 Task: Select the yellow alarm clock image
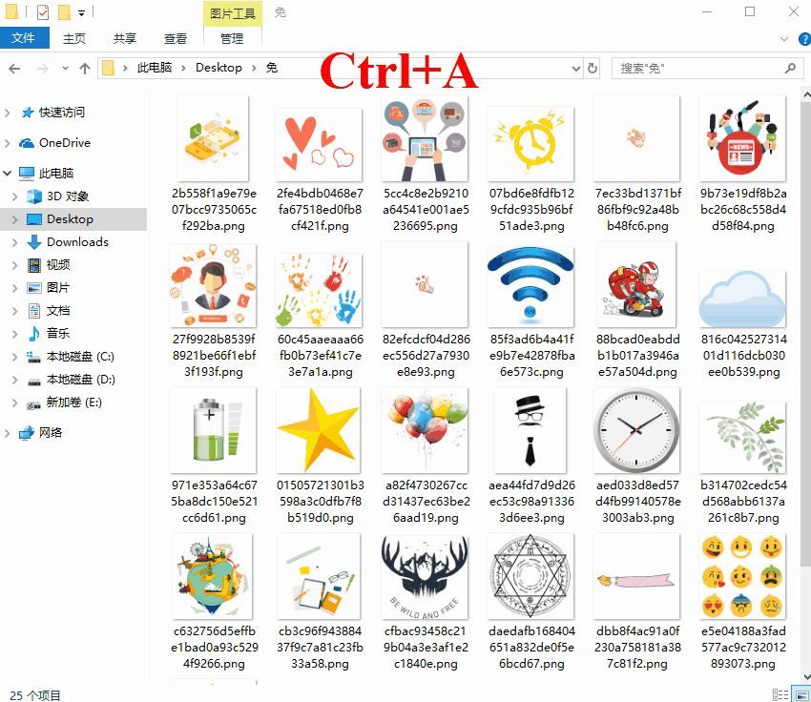[530, 138]
